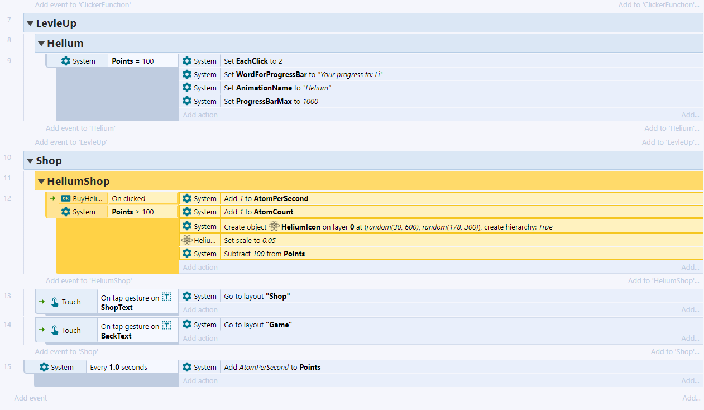Viewport: 704px width, 410px height.
Task: Click "Add event to 'LevleUp'" link
Action: pos(71,142)
